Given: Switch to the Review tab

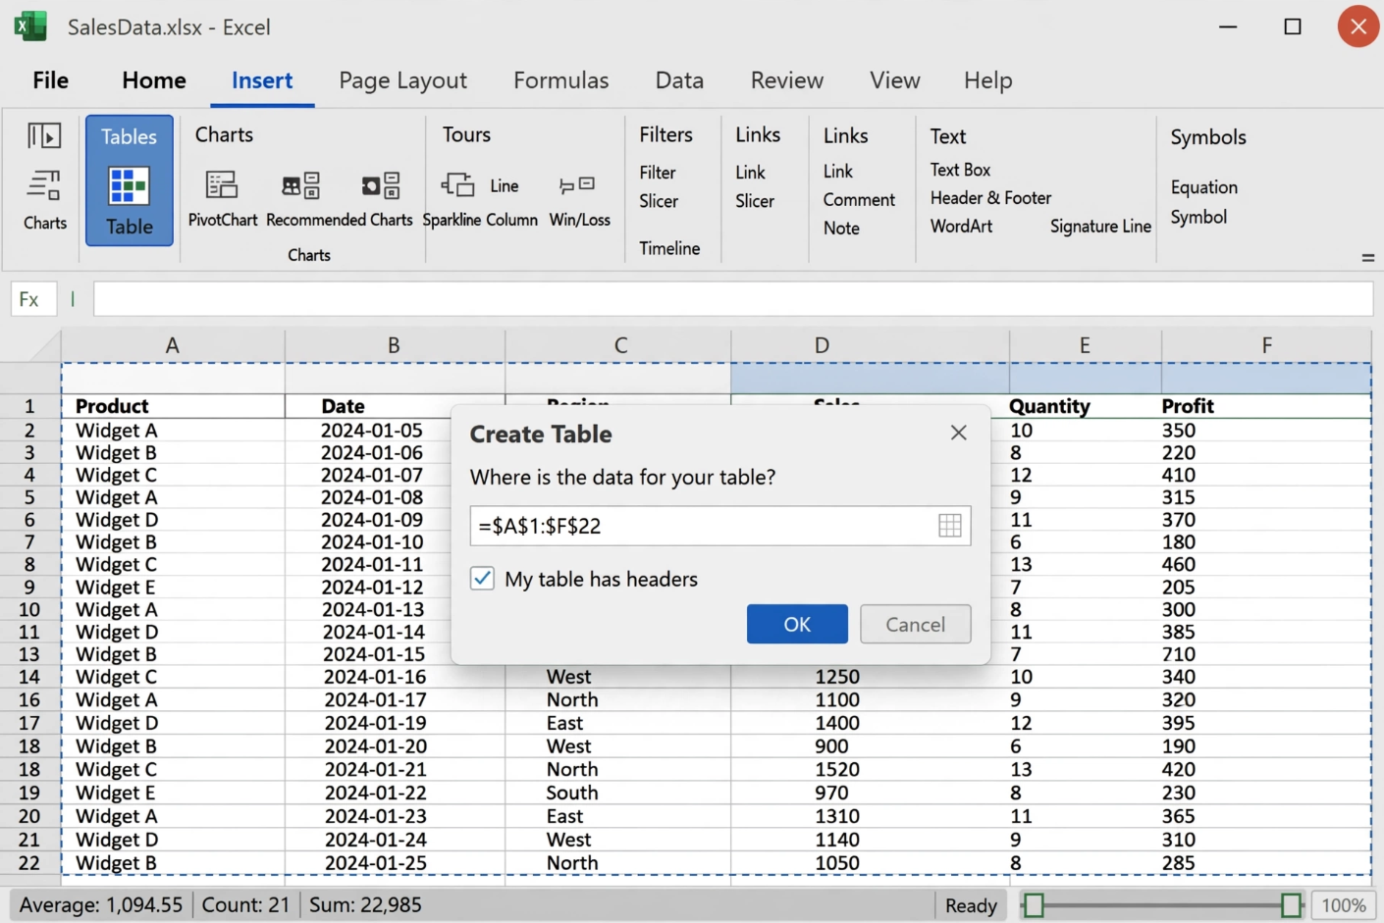Looking at the screenshot, I should [787, 80].
